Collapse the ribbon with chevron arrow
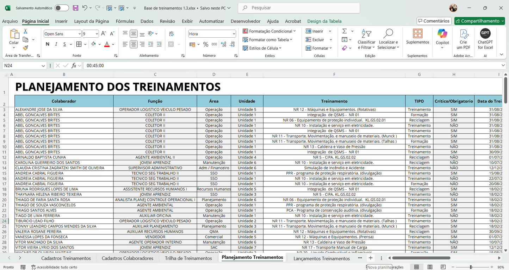 [502, 54]
